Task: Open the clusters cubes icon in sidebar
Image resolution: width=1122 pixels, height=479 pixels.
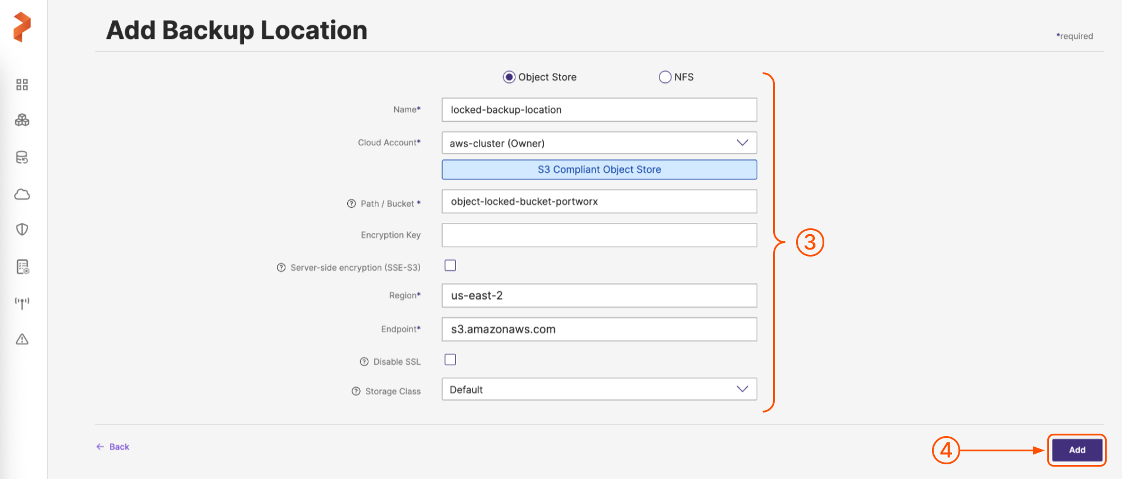Action: click(22, 120)
